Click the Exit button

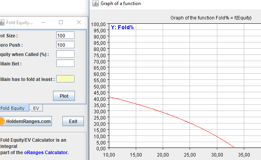[73, 121]
